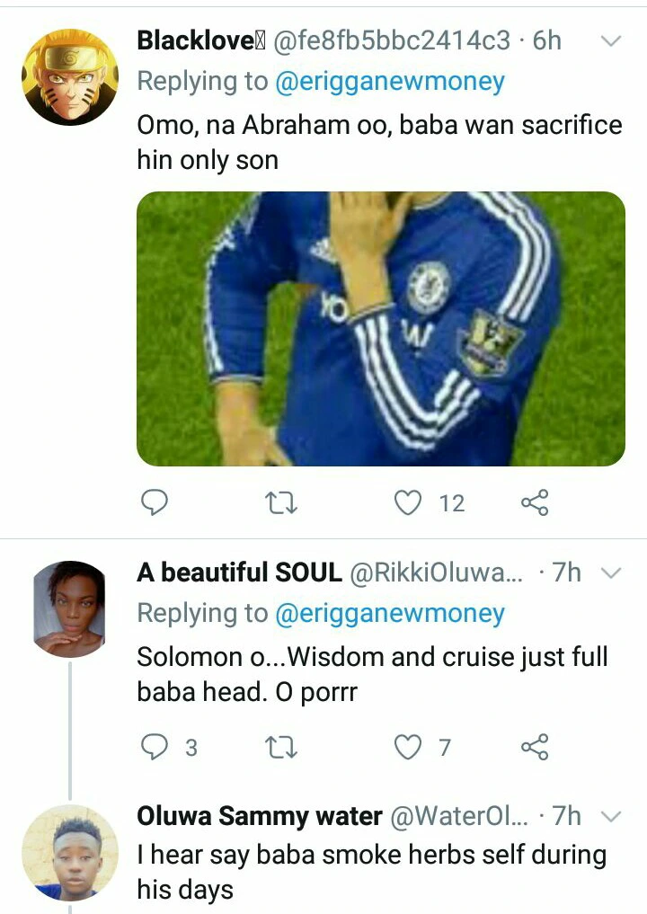Expand options chevron on A beautiful SOUL's tweet

pos(610,573)
